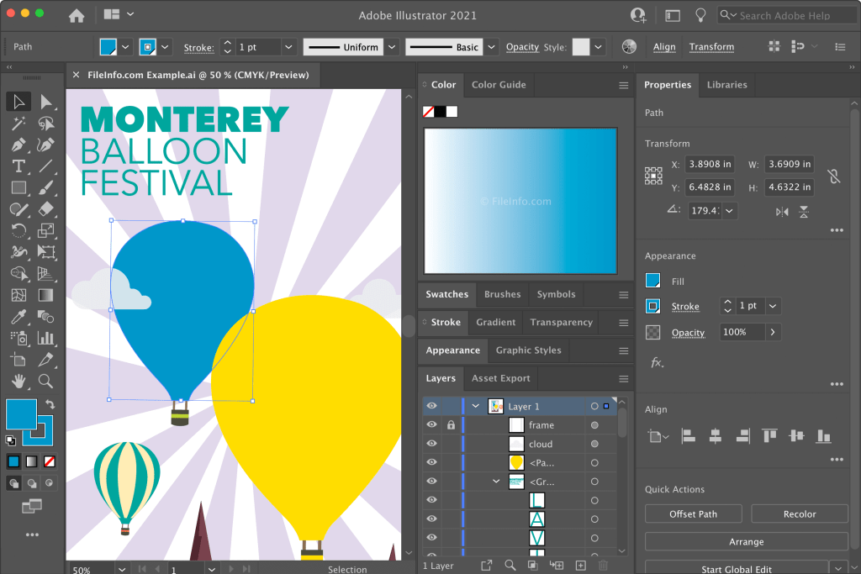Screen dimensions: 861x574
Task: Open the Gradient panel tab
Action: point(495,322)
